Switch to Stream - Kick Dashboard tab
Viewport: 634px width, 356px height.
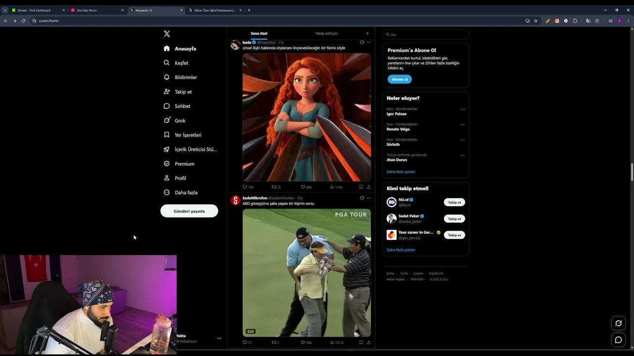pos(38,10)
